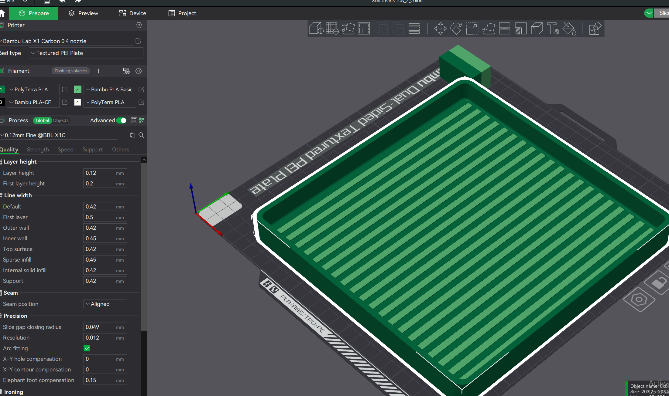Edit filament 4 PolyTerra PLA preset
Viewport: 669px width, 396px height.
pos(141,102)
